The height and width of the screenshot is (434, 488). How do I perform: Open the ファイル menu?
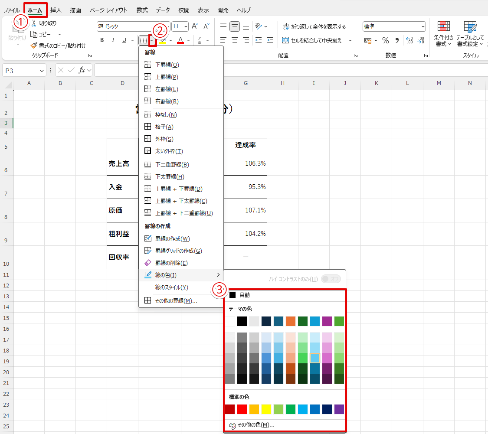[x=12, y=10]
